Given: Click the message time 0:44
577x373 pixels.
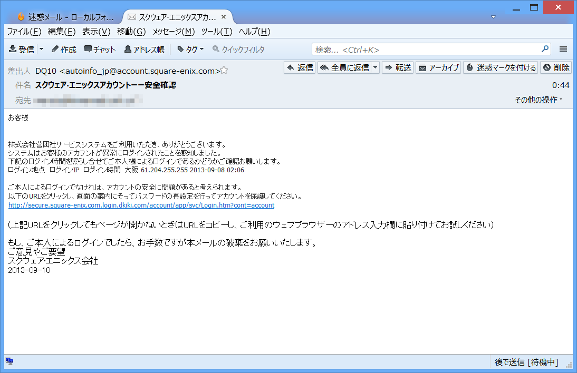Looking at the screenshot, I should (x=561, y=85).
